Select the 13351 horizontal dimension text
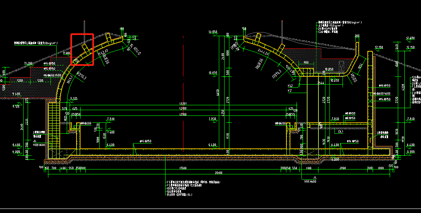 click(x=183, y=104)
